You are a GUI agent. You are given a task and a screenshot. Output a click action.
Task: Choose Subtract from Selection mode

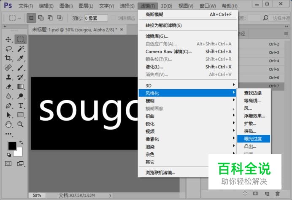point(50,18)
